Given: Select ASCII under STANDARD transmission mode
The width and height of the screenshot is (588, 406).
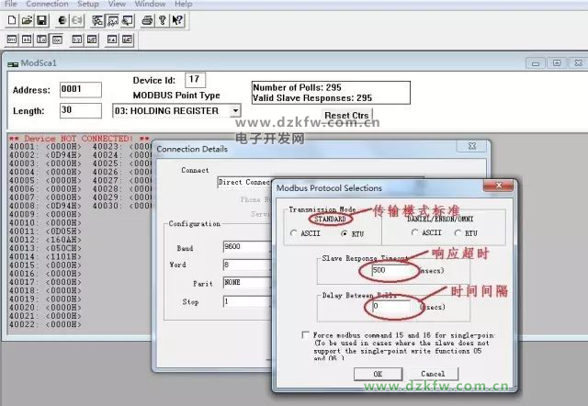Looking at the screenshot, I should tap(293, 234).
